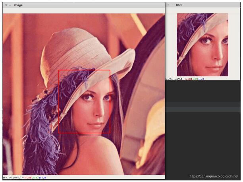Image resolution: width=243 pixels, height=182 pixels.
Task: Close the ROI window
Action: [168, 5]
